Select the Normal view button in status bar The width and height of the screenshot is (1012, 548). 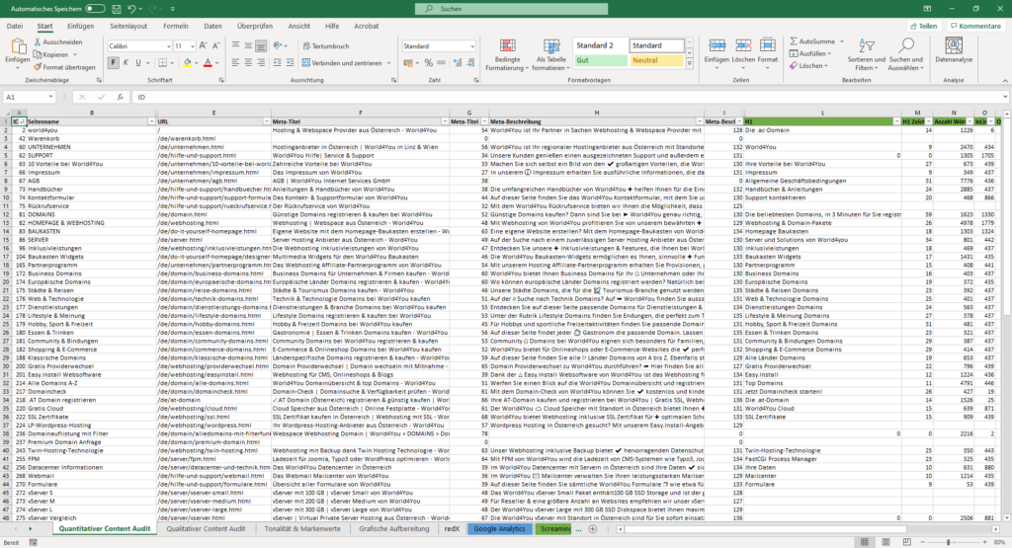click(x=864, y=542)
